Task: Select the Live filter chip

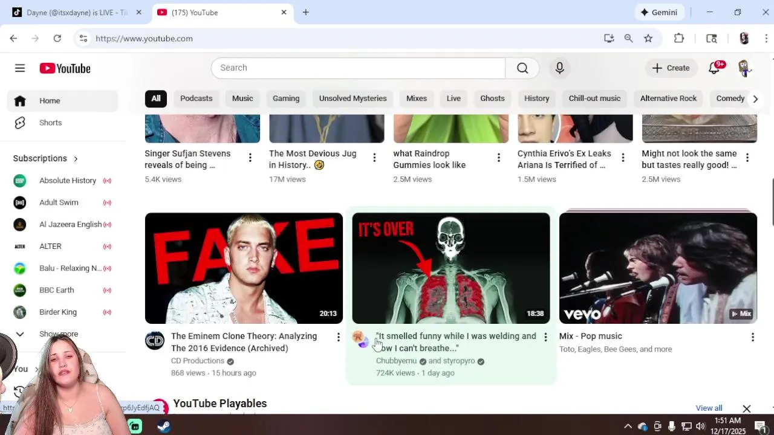Action: (454, 98)
